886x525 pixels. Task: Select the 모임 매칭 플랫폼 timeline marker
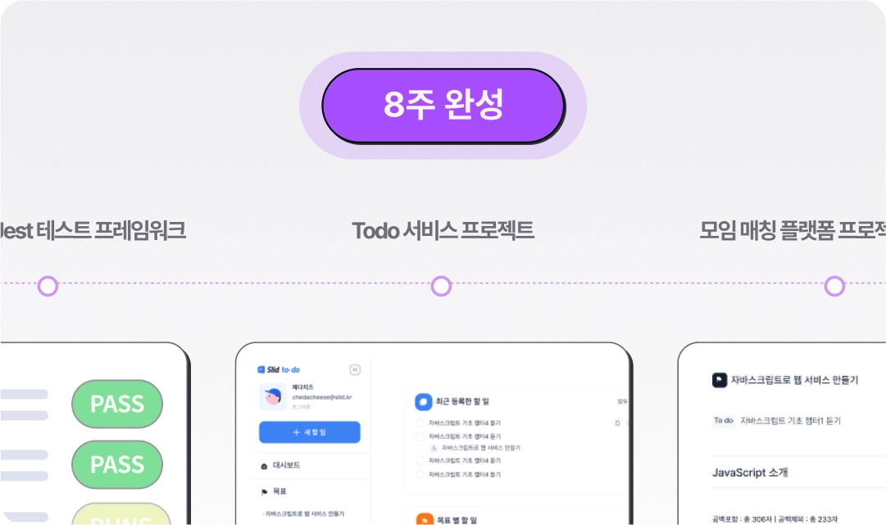click(x=834, y=286)
